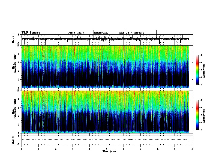Screen dimensions: 216x167
Task: Click the "VLF Spectra" plot title
Action: tap(31, 33)
